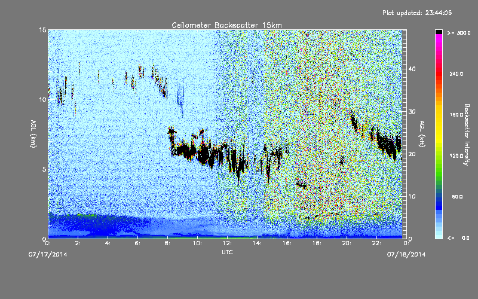The height and width of the screenshot is (299, 478).
Task: Click the "180.0" colorbar label
Action: coord(456,115)
